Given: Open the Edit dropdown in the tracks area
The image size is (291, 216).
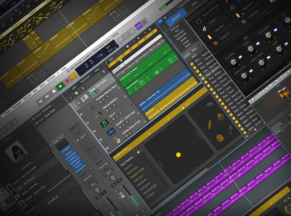Looking at the screenshot, I should pos(75,87).
